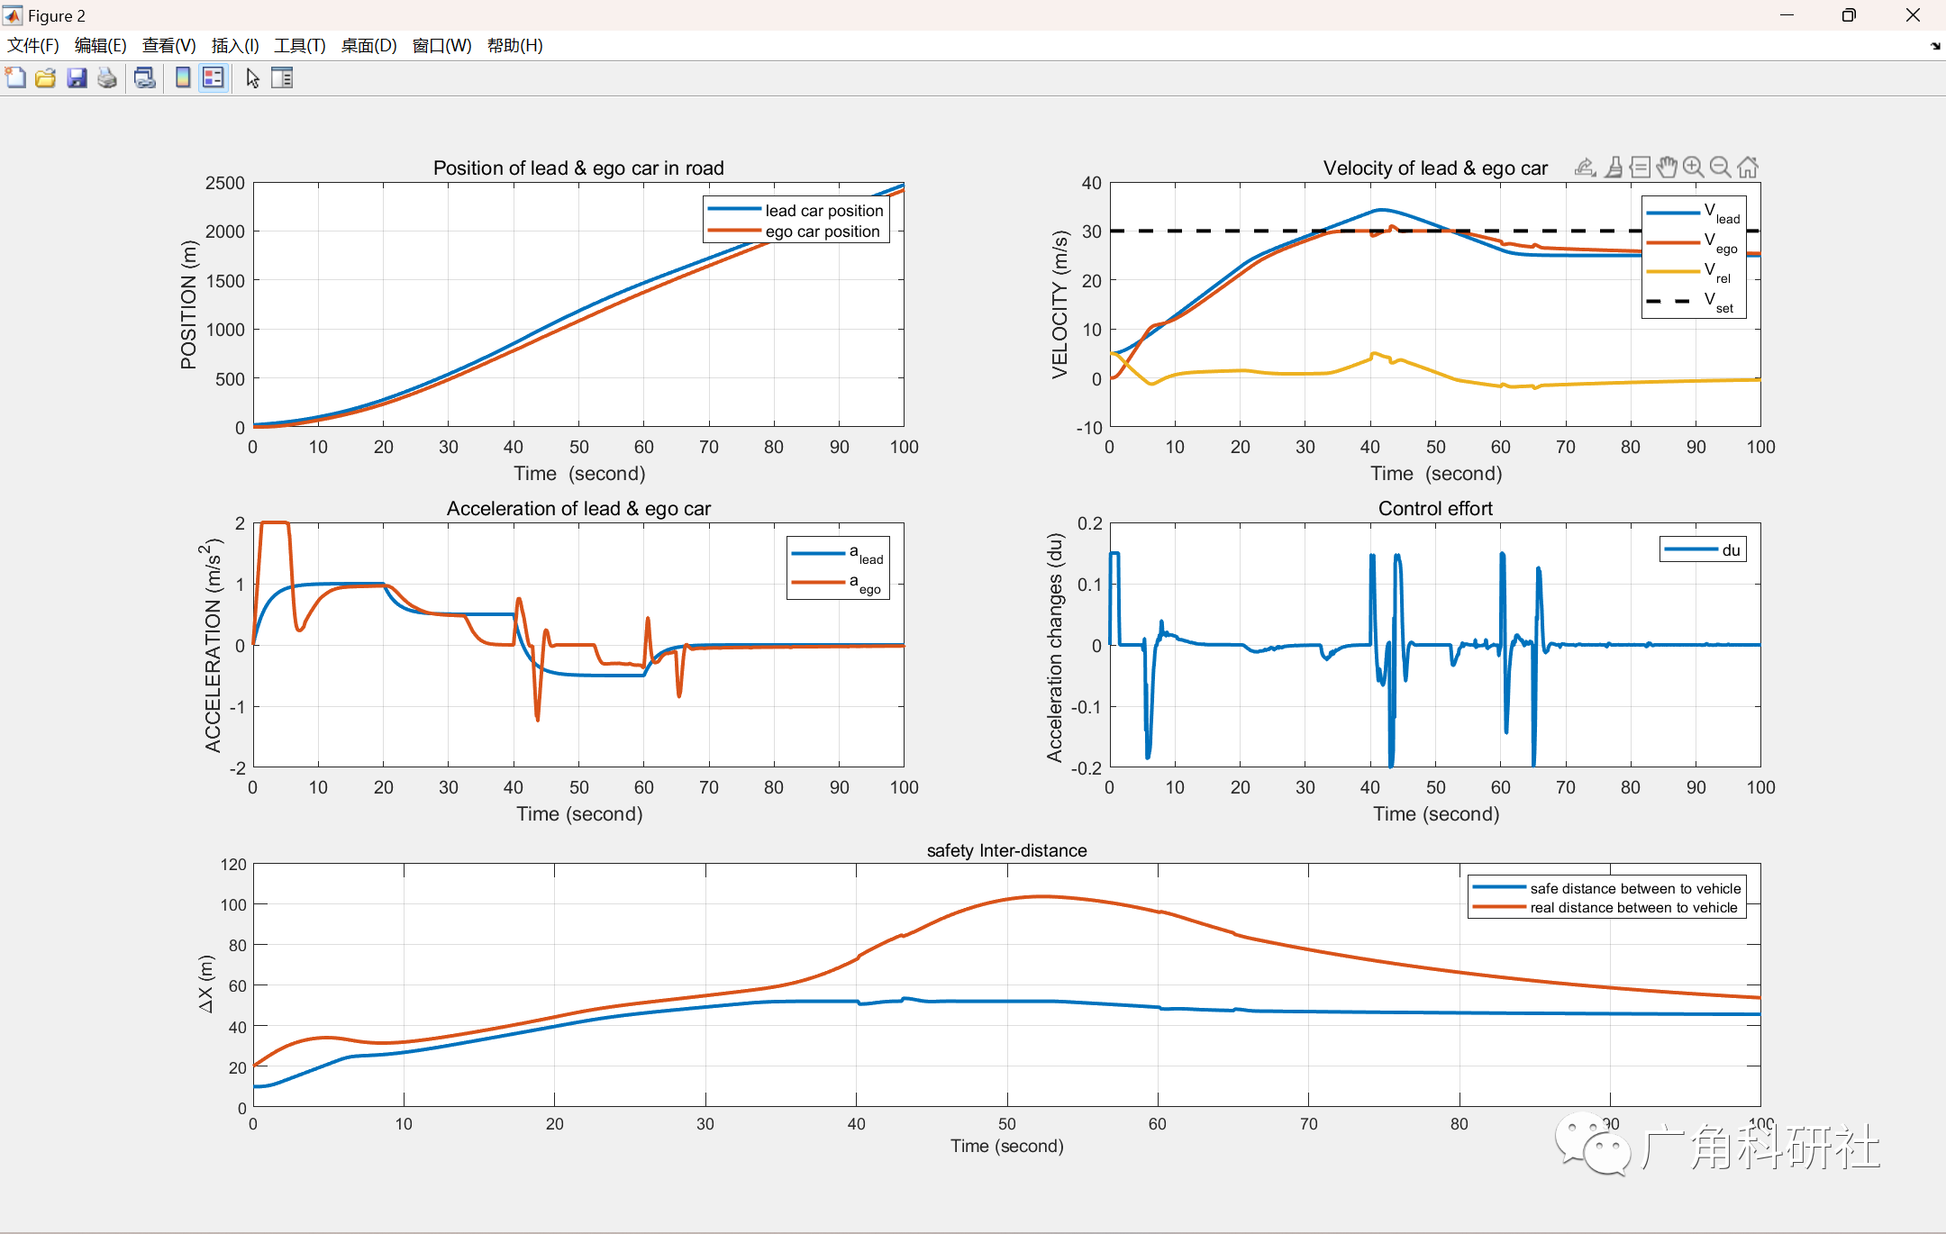
Task: Click the 'POSITION (m)' y-axis label
Action: (188, 304)
